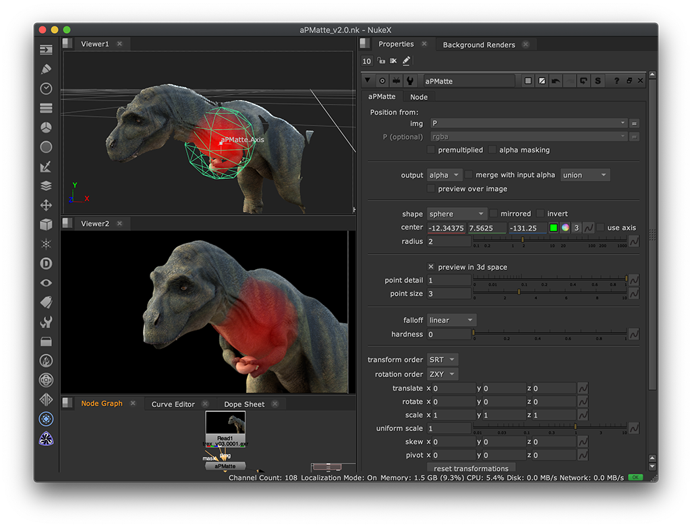Open the shape dropdown set to sphere
Viewport: 692px width, 527px height.
point(456,214)
